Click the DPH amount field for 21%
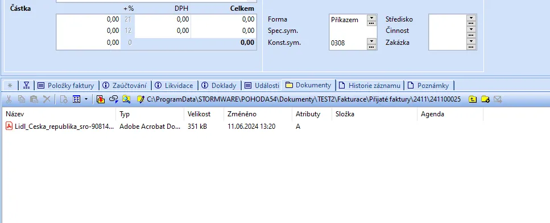The image size is (550, 223). pyautogui.click(x=163, y=20)
